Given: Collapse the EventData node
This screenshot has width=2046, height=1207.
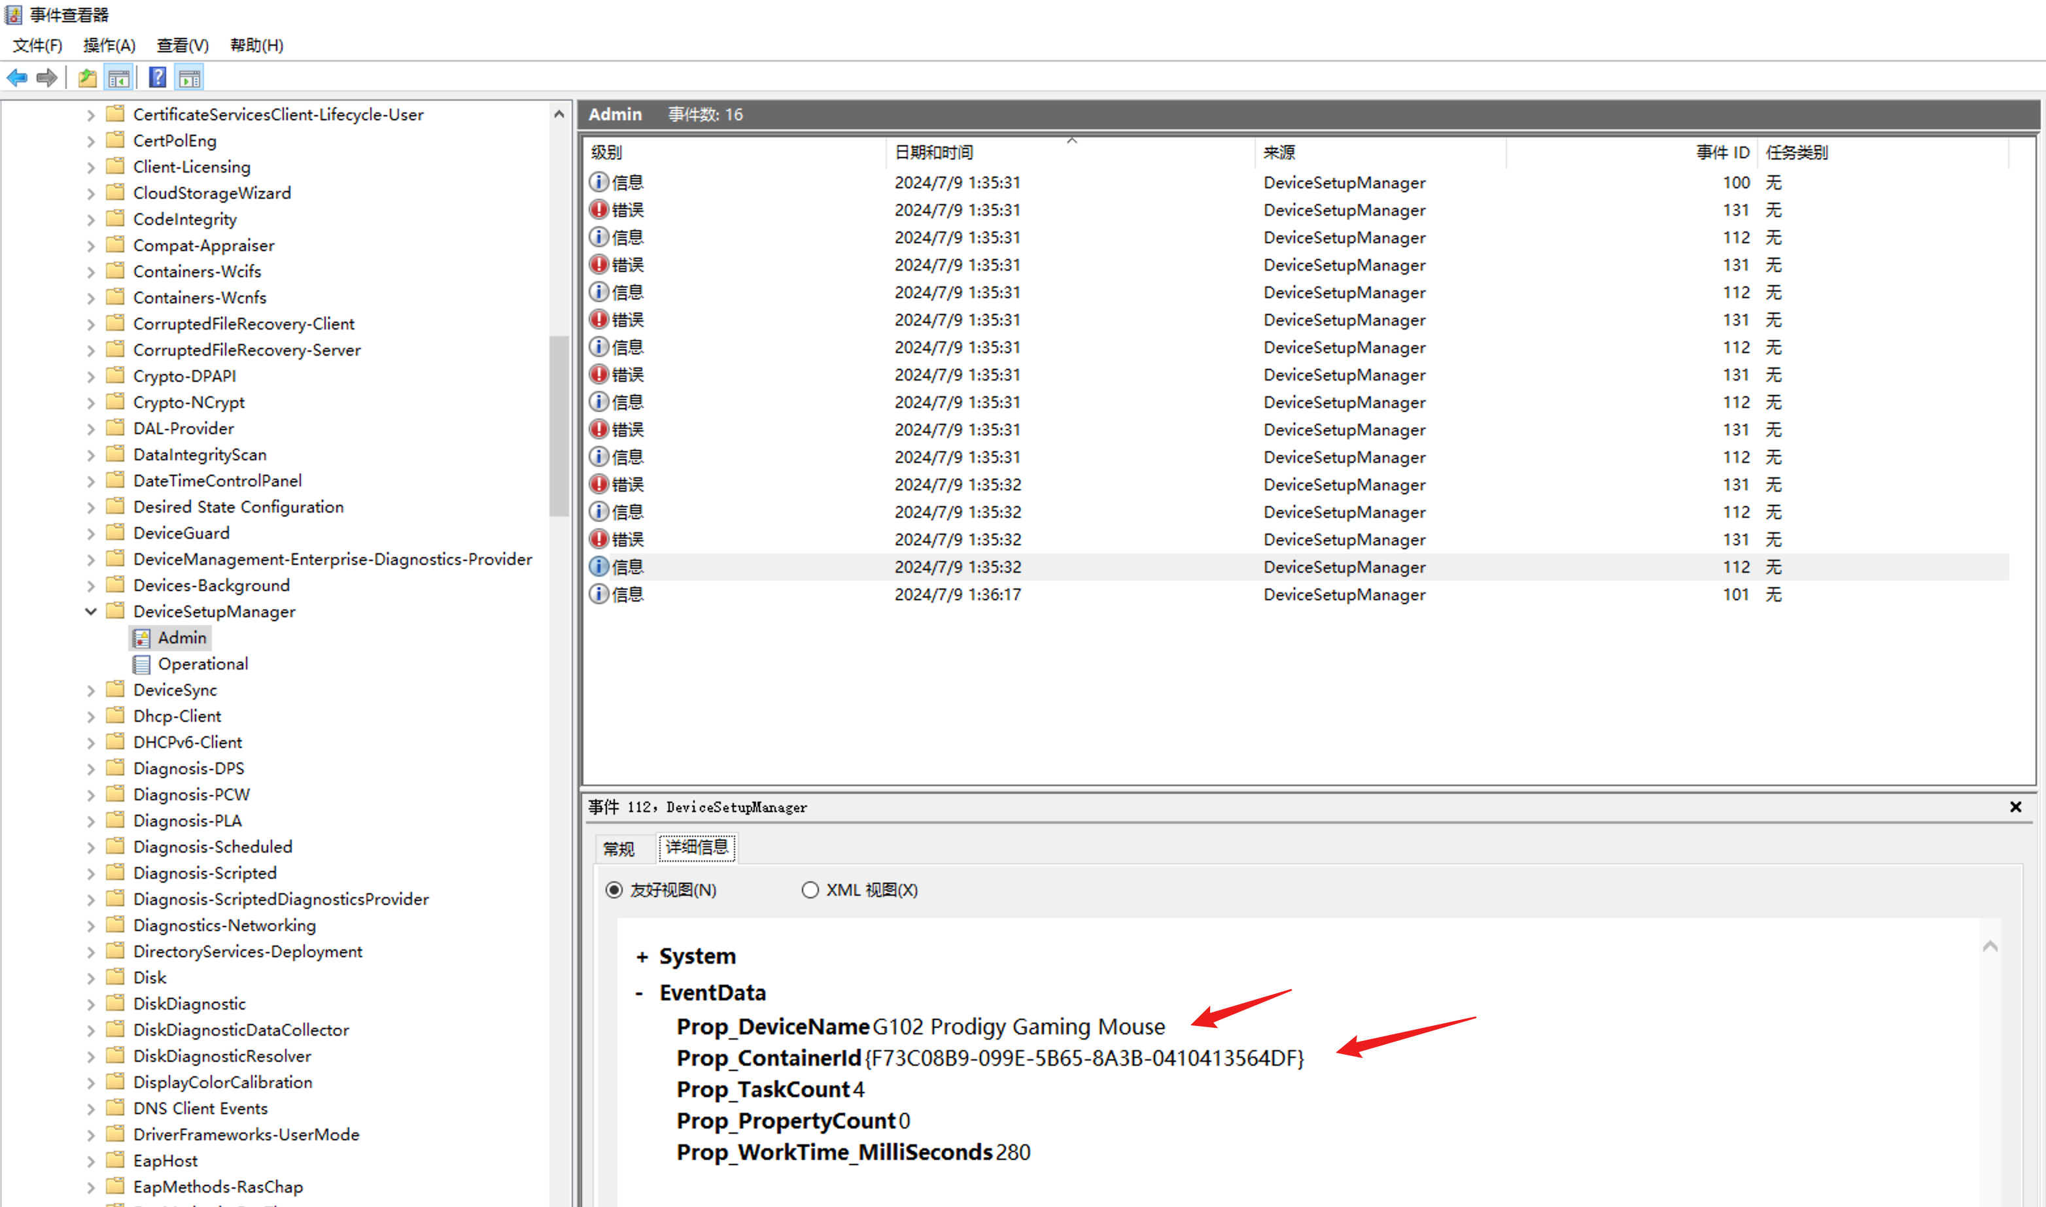Looking at the screenshot, I should (x=640, y=993).
